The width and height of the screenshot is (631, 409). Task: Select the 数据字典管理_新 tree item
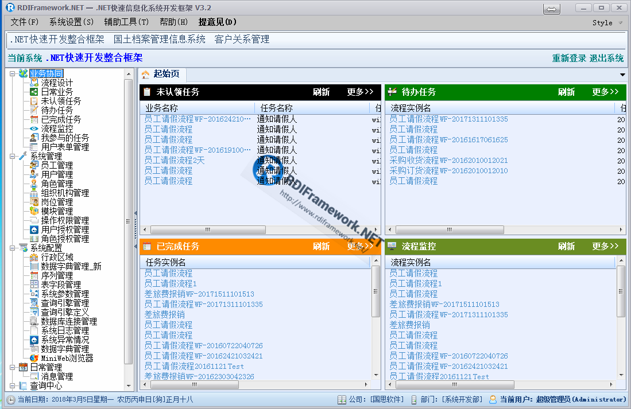[71, 267]
